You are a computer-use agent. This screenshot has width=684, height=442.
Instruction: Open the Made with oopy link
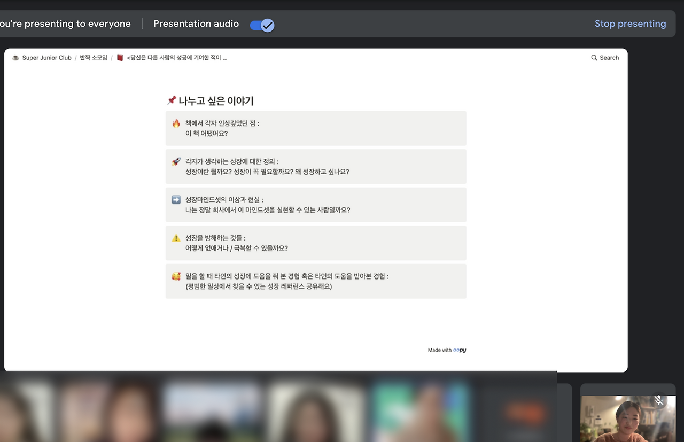click(x=447, y=350)
